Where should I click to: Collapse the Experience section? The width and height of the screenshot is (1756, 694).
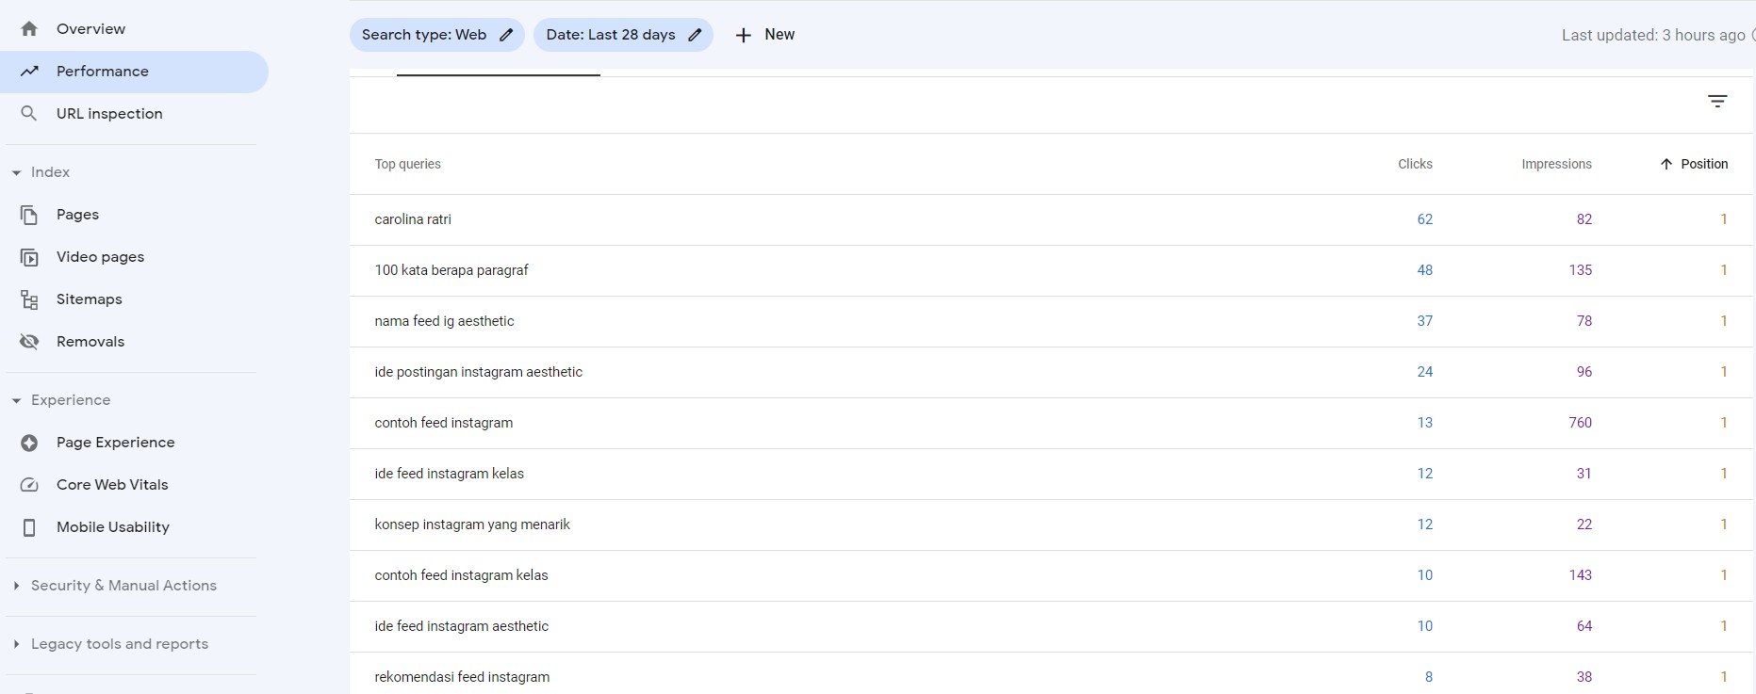[16, 401]
